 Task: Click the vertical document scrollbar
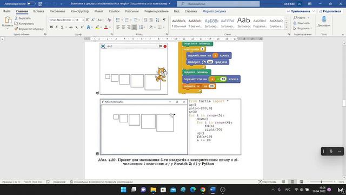pyautogui.click(x=344, y=103)
